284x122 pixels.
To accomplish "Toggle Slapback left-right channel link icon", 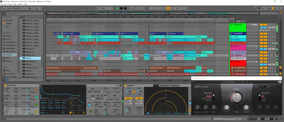I will pyautogui.click(x=134, y=92).
